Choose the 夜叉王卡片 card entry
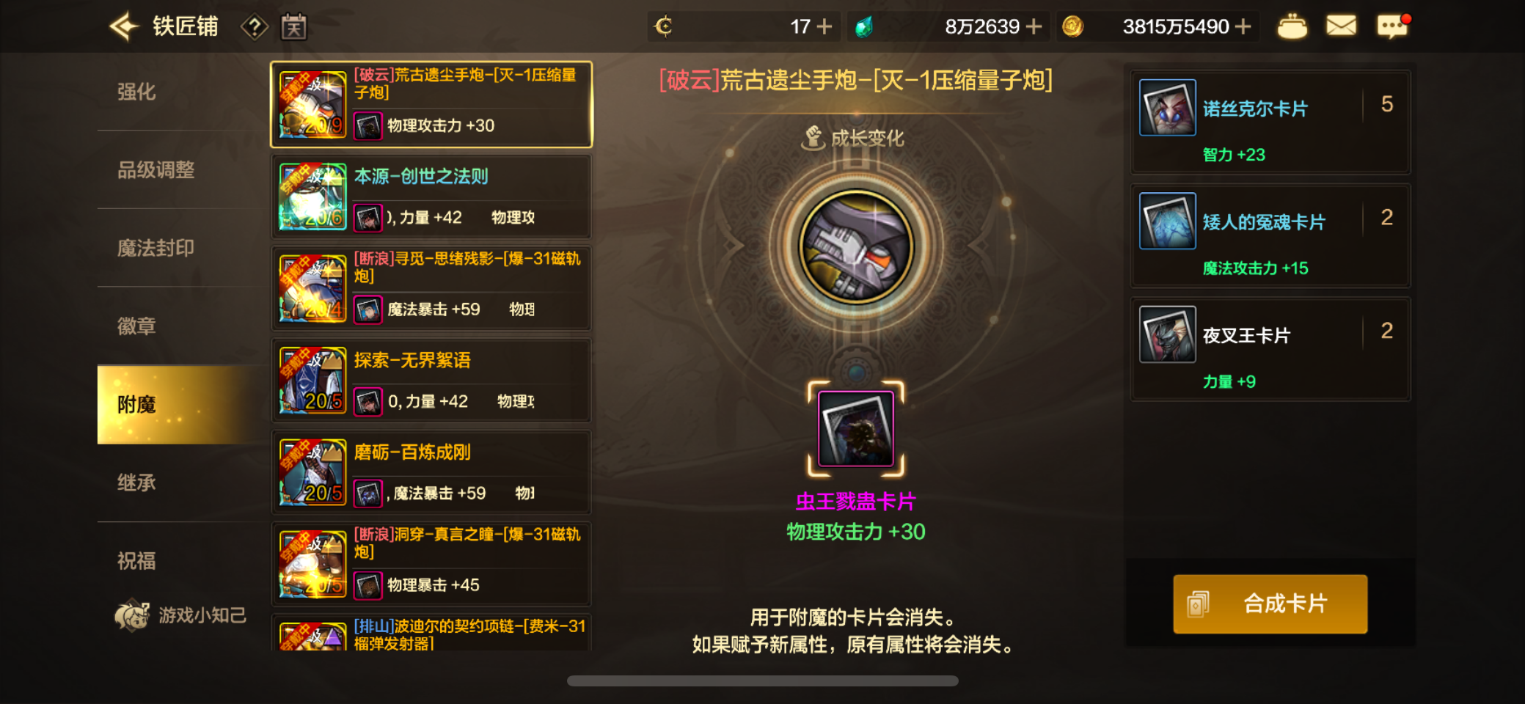Image resolution: width=1525 pixels, height=704 pixels. (1270, 349)
